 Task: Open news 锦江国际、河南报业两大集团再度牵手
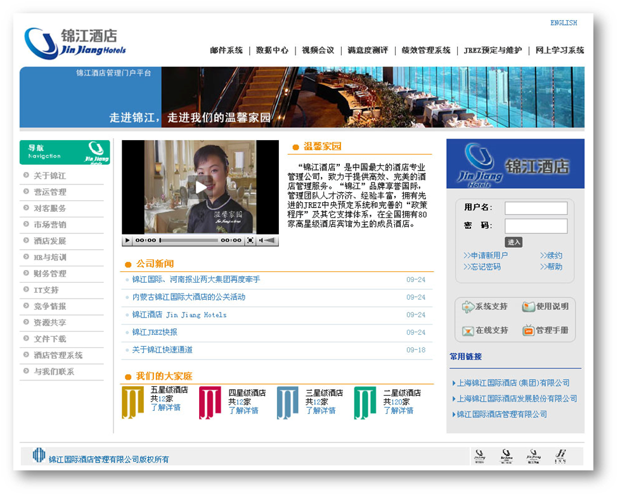pyautogui.click(x=196, y=280)
